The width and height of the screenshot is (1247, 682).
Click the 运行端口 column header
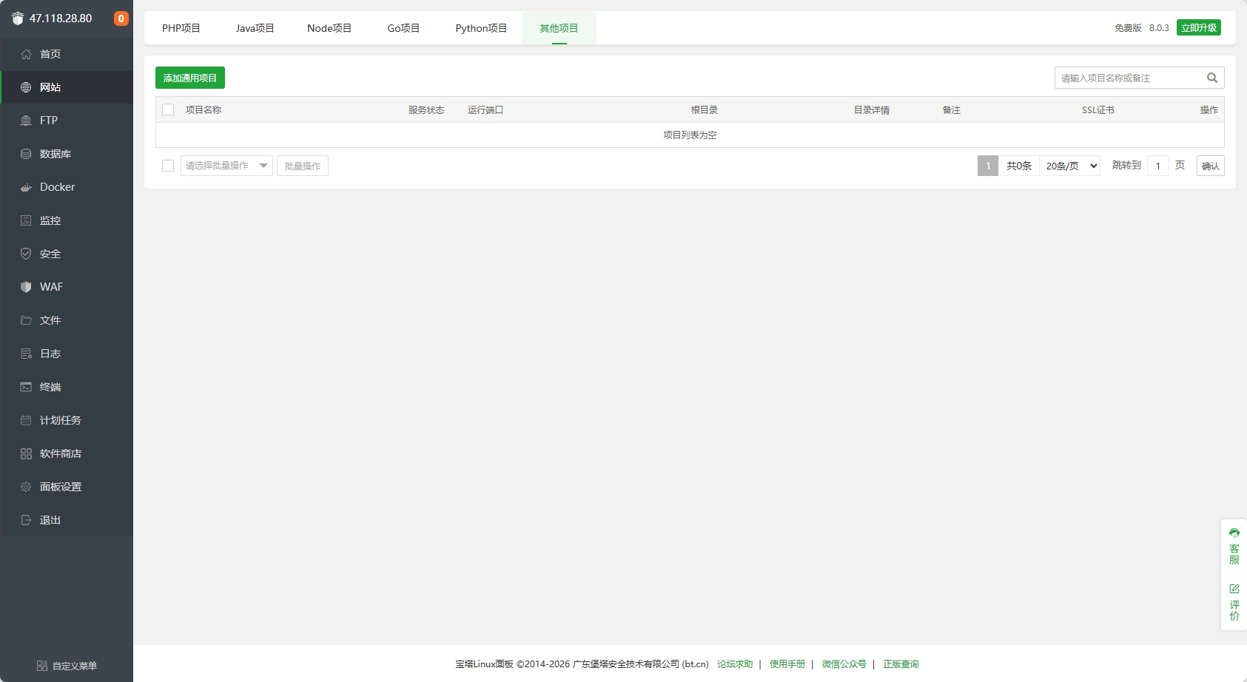485,109
